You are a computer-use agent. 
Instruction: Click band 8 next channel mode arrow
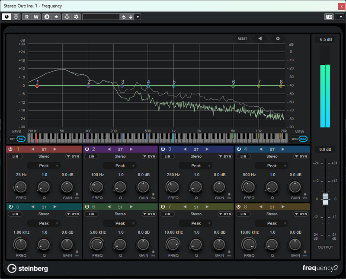point(283,207)
